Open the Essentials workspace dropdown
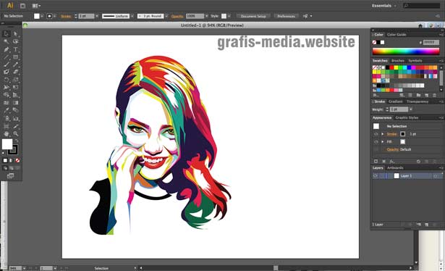Image resolution: width=445 pixels, height=271 pixels. [384, 6]
